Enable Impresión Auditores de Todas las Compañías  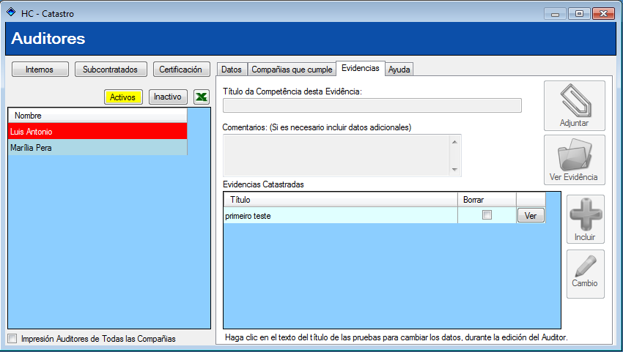pyautogui.click(x=12, y=339)
